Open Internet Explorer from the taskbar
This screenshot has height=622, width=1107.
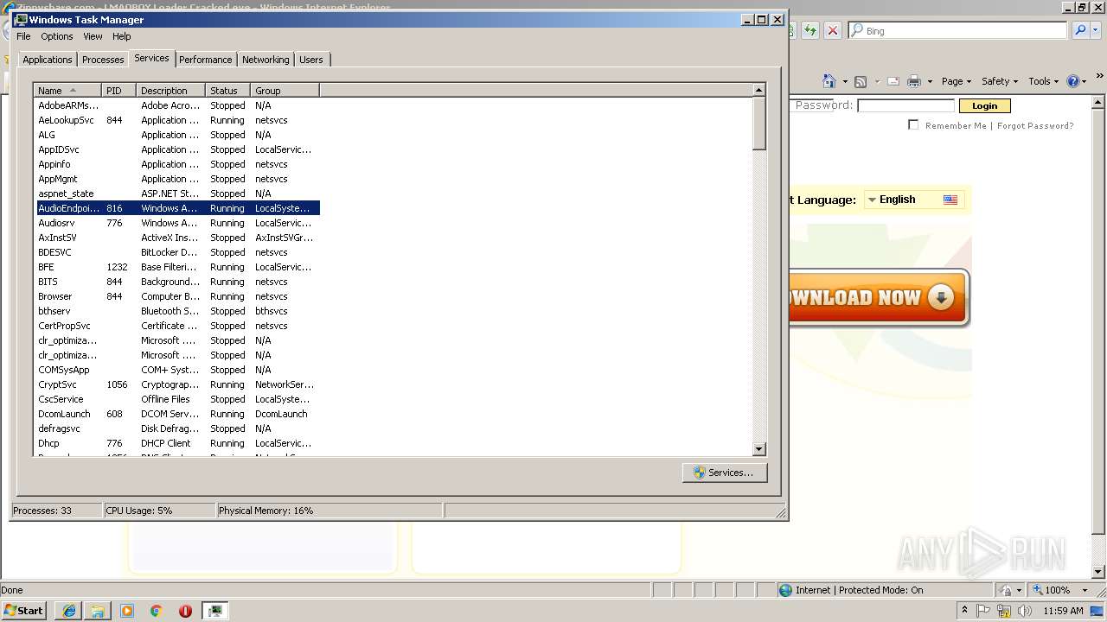68,611
